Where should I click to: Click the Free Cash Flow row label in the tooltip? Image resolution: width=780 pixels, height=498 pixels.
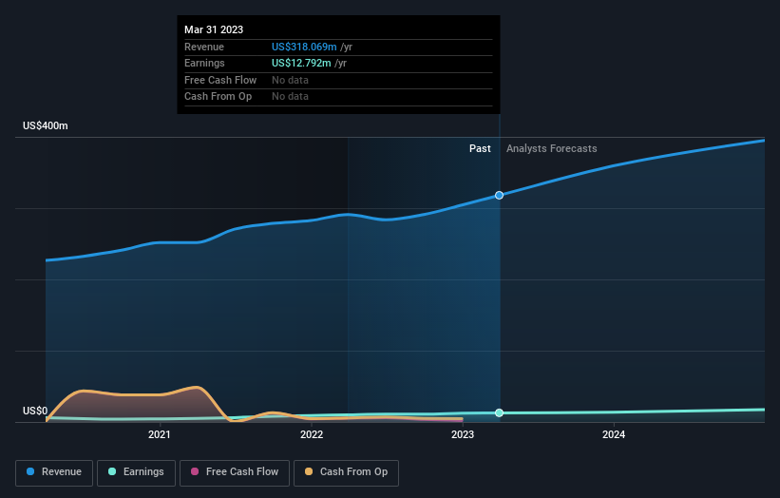click(220, 80)
